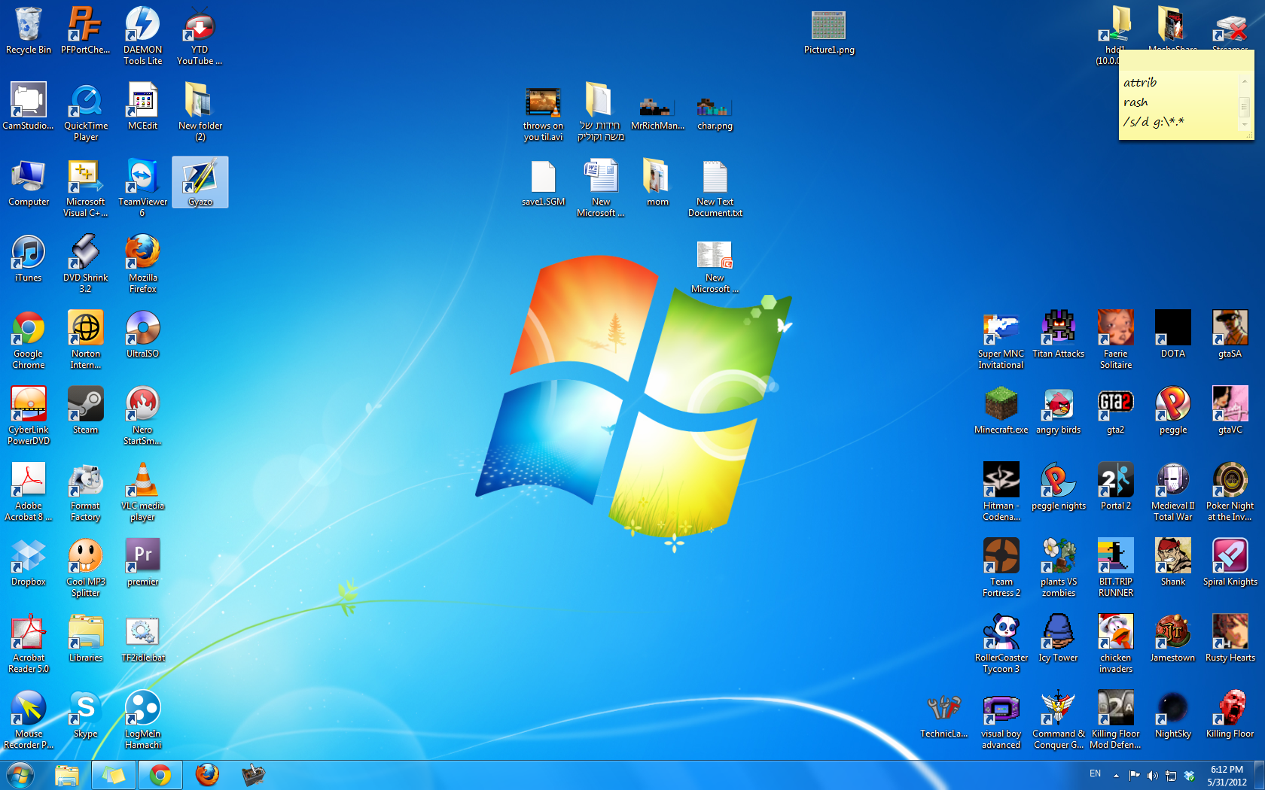Select the Icy Tower shortcut

pos(1059,639)
